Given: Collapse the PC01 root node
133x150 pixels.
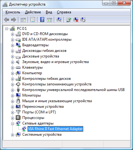Looking at the screenshot, I should click(6, 29).
